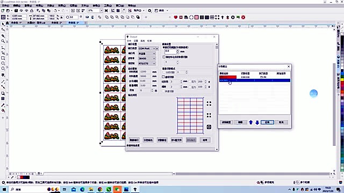Screen dimensions: 344x193
Task: Open the first menu in the Output dialog
Action: (x=129, y=41)
